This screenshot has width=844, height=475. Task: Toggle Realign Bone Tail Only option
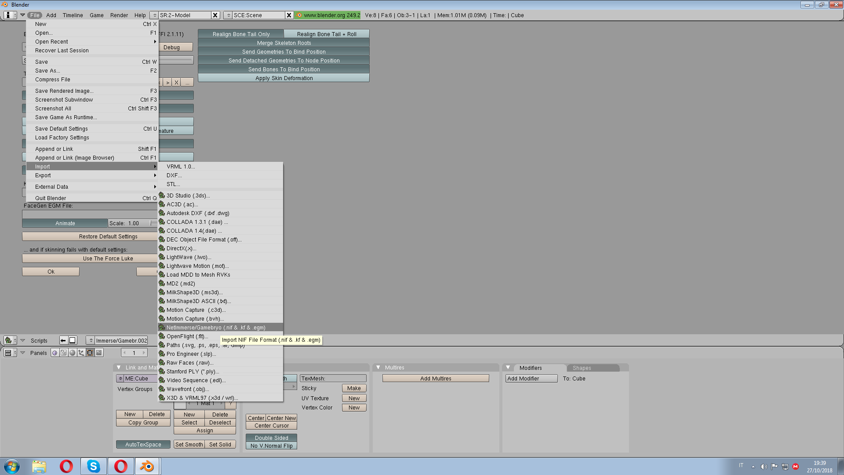(241, 34)
